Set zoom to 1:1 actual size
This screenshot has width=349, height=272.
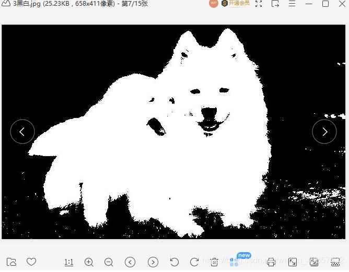tap(69, 262)
